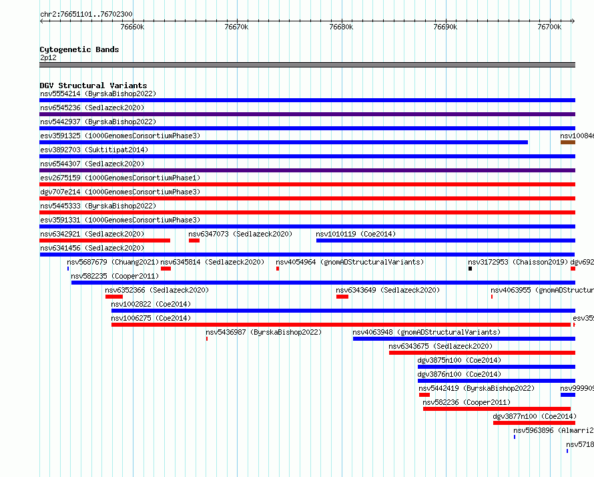Click the gray 2p12 cytogenetic band bar
Image resolution: width=594 pixels, height=477 pixels.
pos(307,65)
